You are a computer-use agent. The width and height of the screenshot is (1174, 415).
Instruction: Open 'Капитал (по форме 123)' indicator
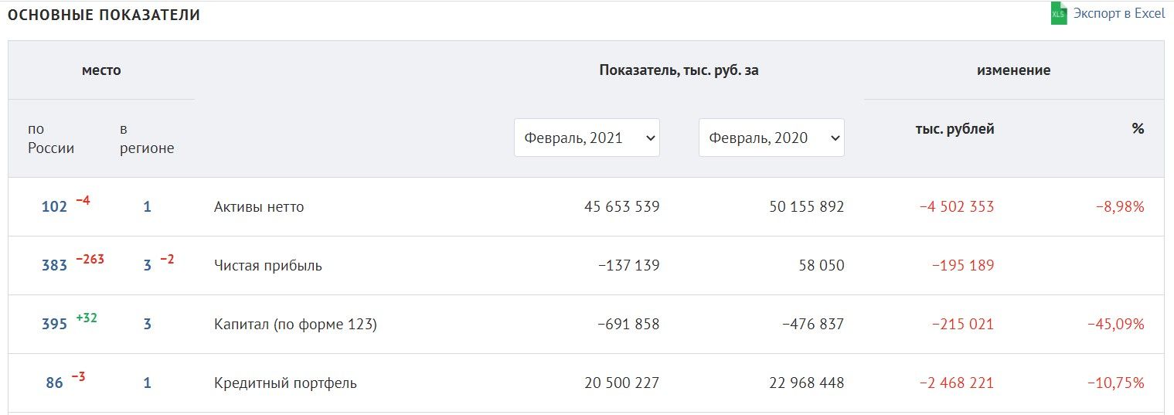(x=295, y=325)
